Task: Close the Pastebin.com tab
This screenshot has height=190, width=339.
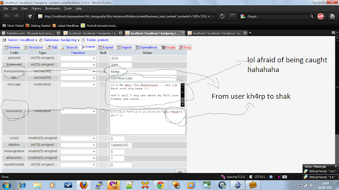Action: point(58,33)
